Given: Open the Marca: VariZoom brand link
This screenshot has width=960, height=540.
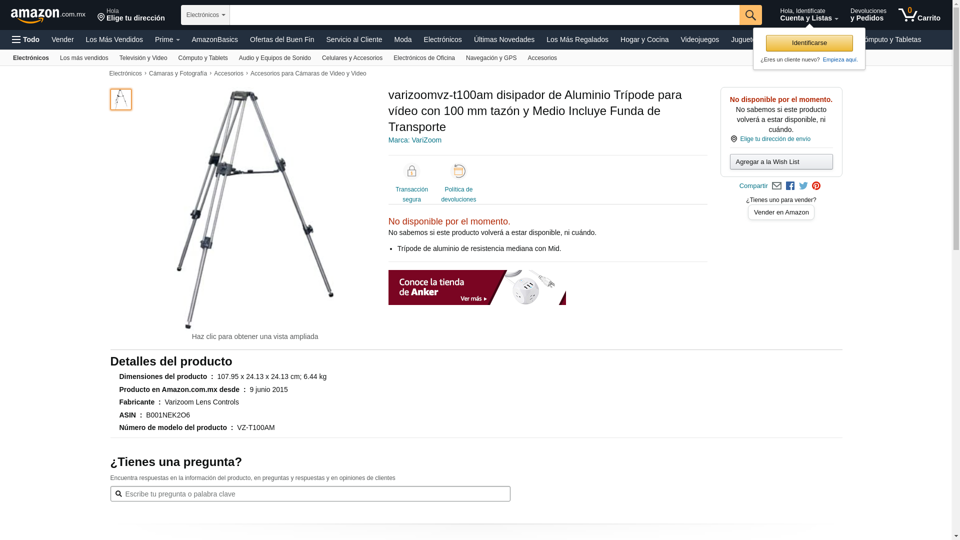Looking at the screenshot, I should pos(415,140).
